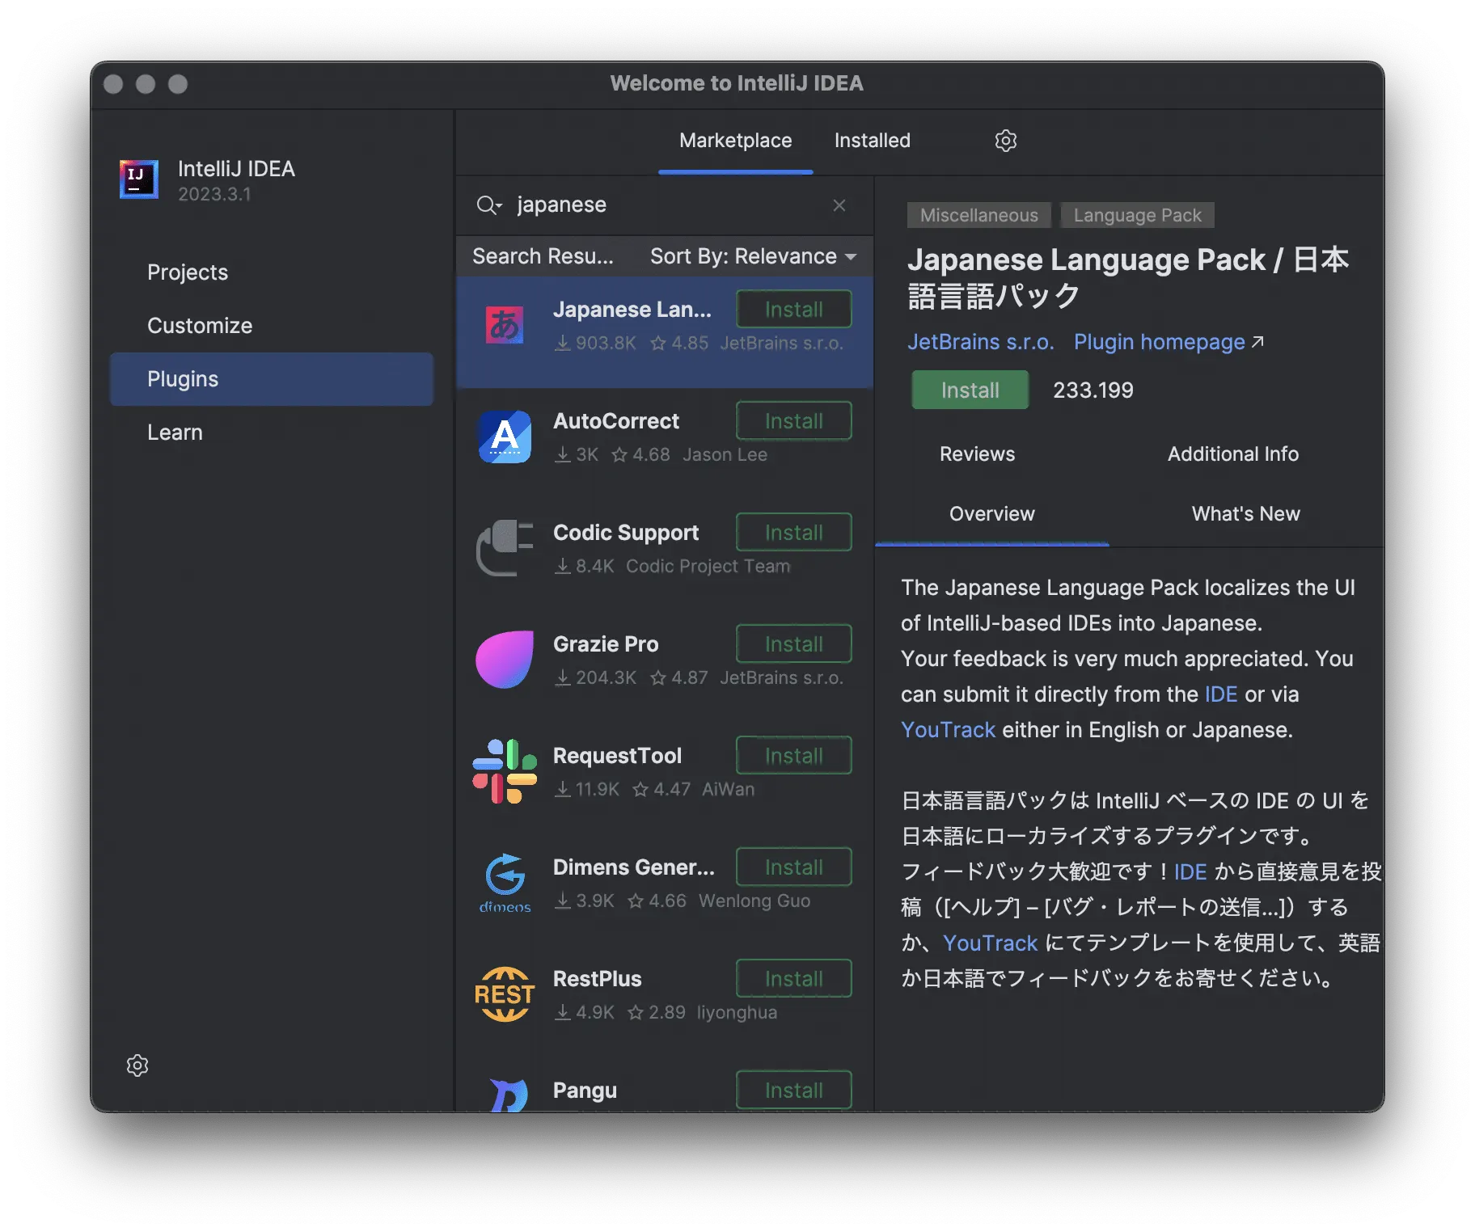This screenshot has width=1475, height=1232.
Task: Open the Customize section
Action: (200, 326)
